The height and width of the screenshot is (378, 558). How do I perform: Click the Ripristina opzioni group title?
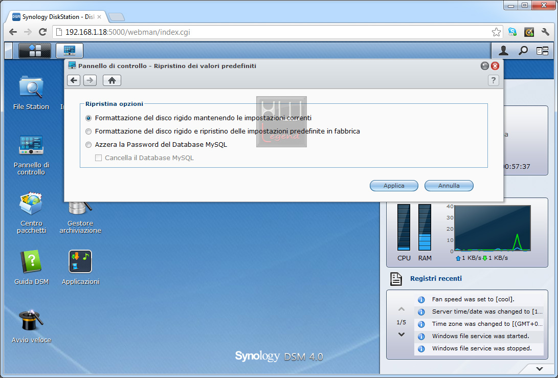tap(114, 104)
